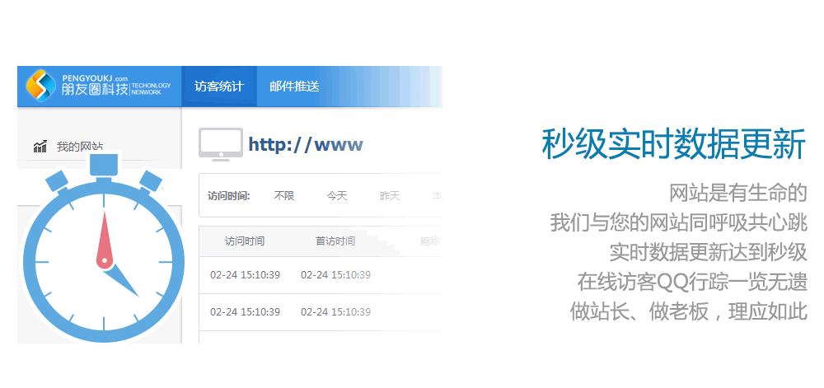
Task: Open the http://www site address
Action: [306, 145]
